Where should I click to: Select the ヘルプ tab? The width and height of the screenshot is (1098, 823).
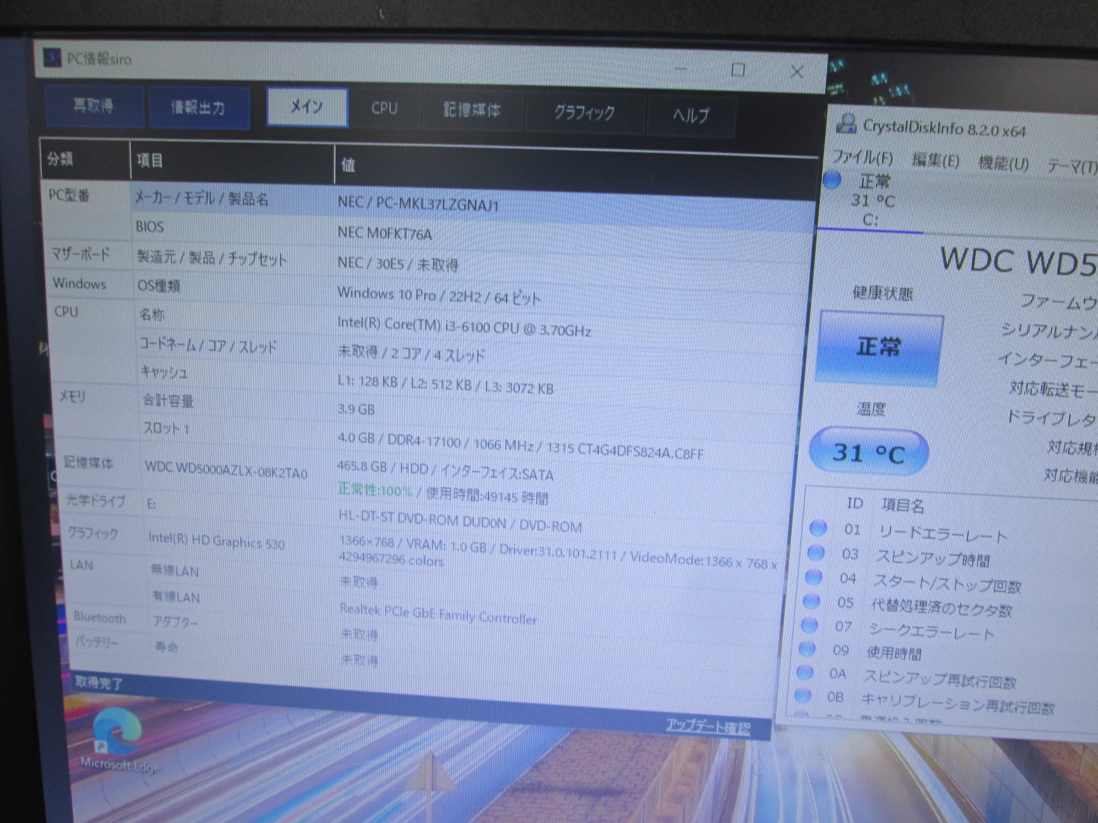pyautogui.click(x=690, y=115)
